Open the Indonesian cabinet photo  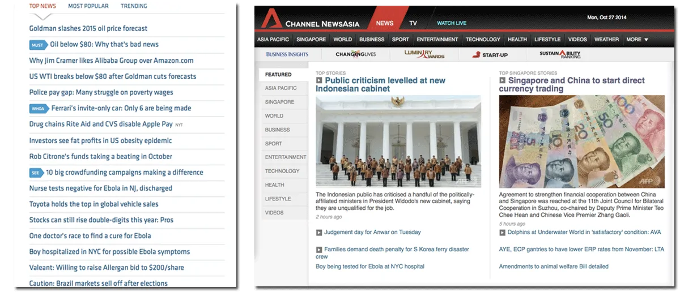pyautogui.click(x=398, y=141)
